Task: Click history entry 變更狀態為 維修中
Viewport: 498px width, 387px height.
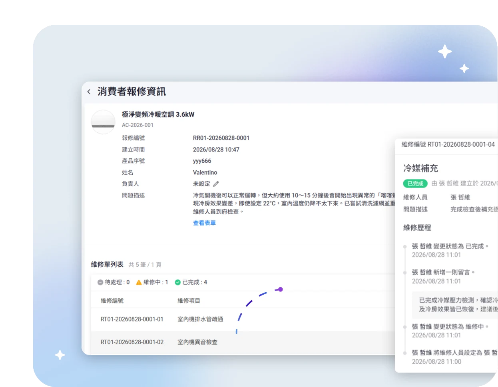Action: 450,327
